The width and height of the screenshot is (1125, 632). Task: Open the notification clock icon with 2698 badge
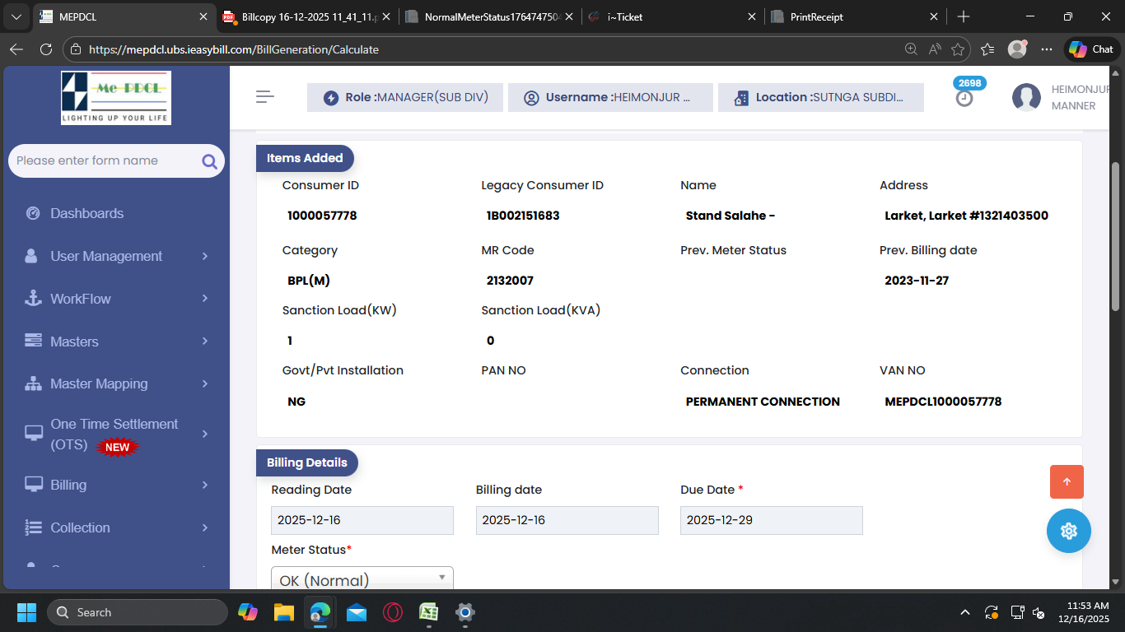click(x=964, y=98)
